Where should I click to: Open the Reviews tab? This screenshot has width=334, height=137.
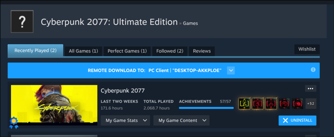click(x=202, y=51)
